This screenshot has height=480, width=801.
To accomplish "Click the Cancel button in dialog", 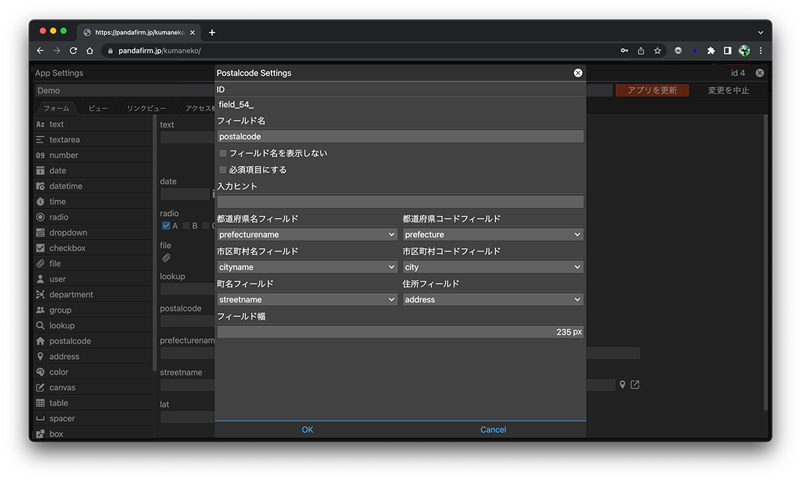I will (493, 429).
